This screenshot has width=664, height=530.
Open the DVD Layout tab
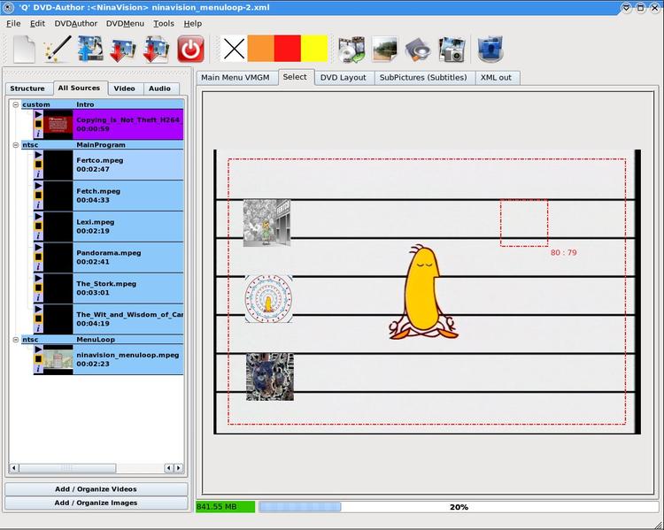point(343,78)
